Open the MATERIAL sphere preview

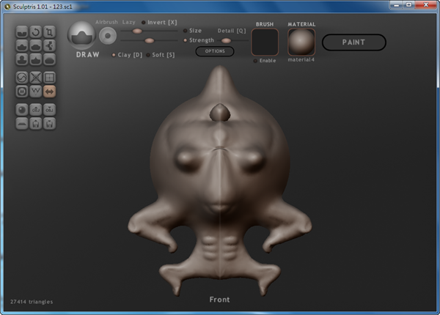click(x=301, y=42)
